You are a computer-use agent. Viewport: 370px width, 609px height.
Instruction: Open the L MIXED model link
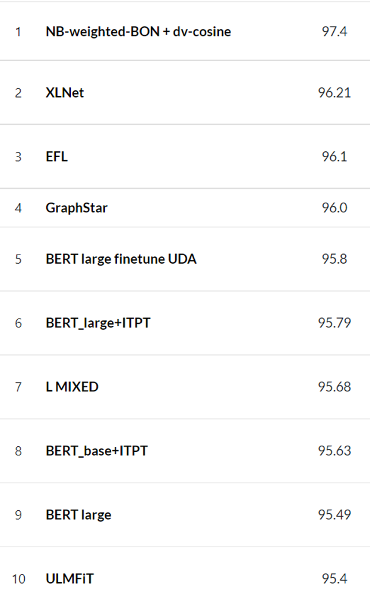coord(72,387)
